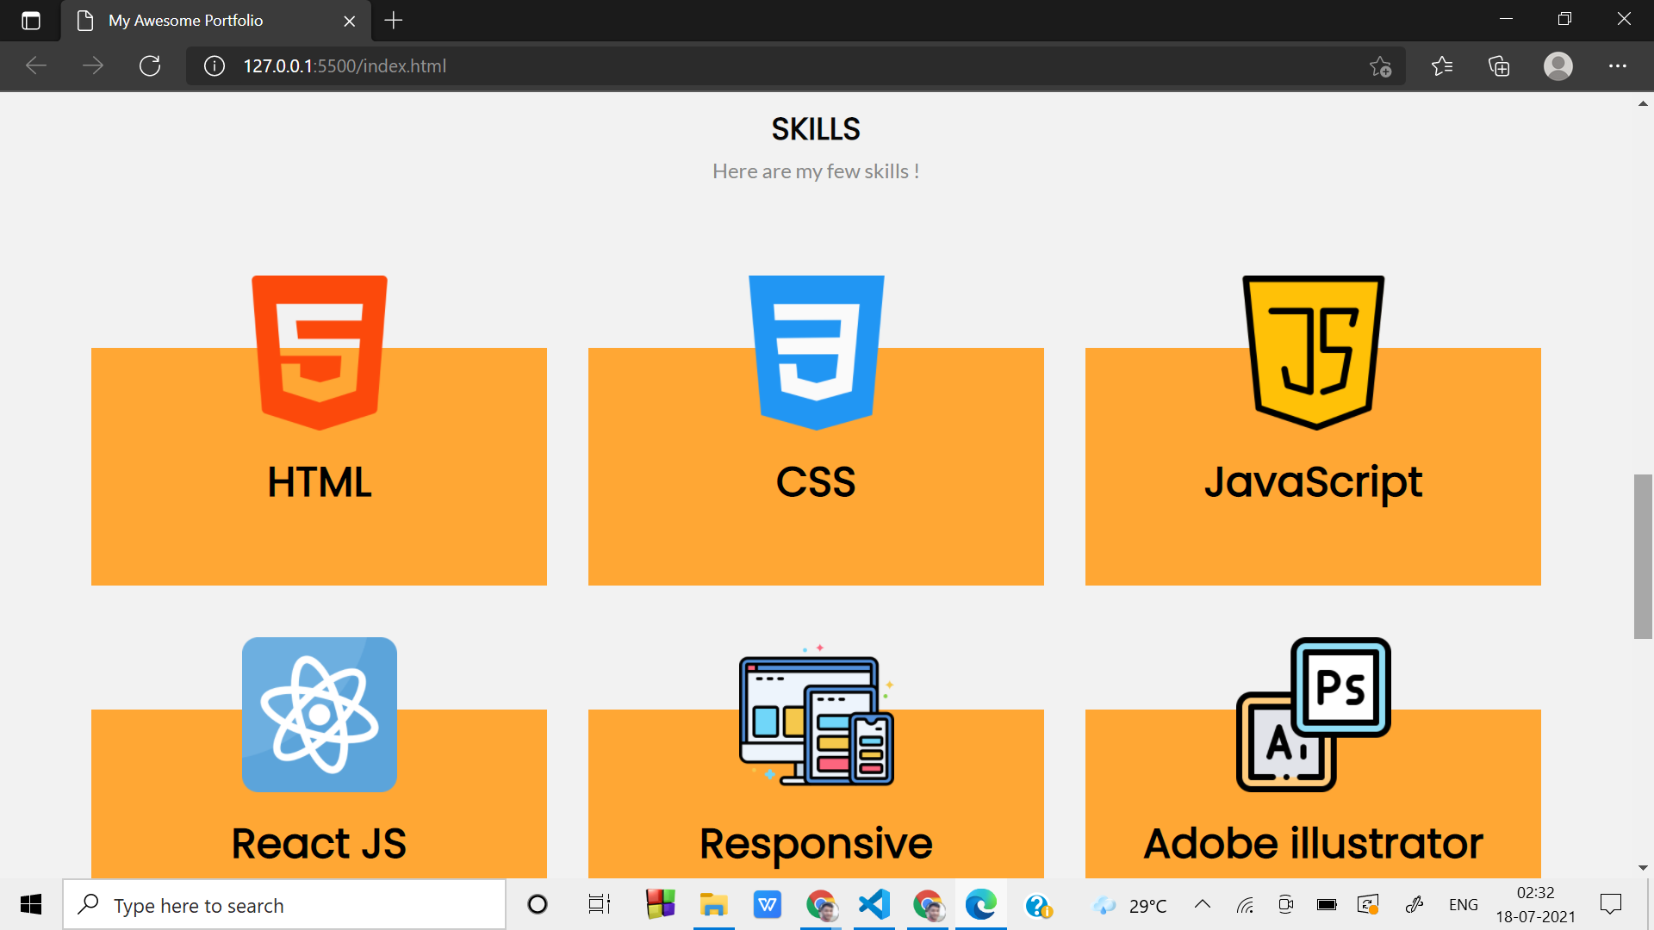Viewport: 1654px width, 930px height.
Task: Click the taskbar search box
Action: tap(284, 905)
